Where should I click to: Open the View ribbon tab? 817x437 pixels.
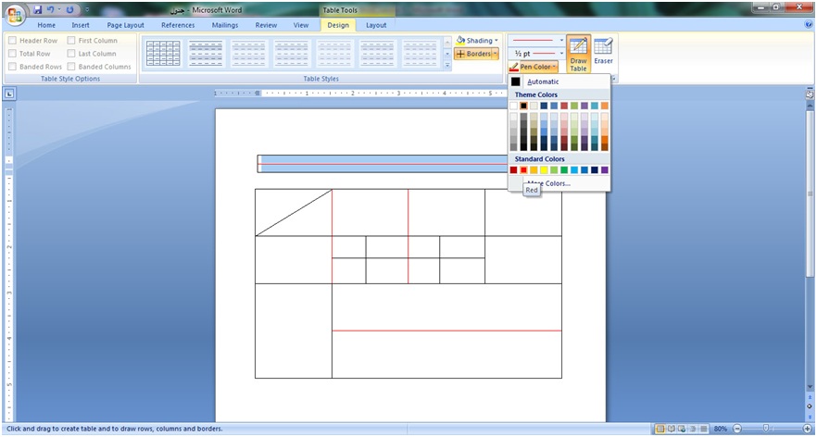pos(301,25)
